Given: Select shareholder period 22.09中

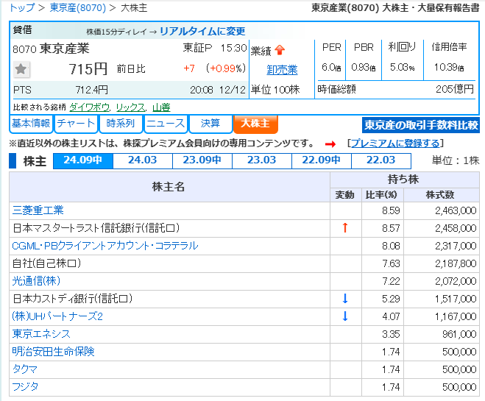Looking at the screenshot, I should [322, 160].
